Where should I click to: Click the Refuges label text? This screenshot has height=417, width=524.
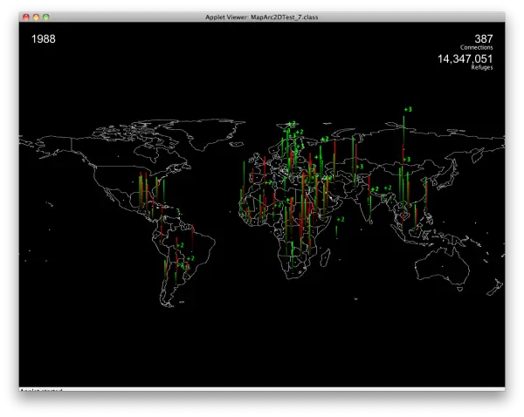482,67
